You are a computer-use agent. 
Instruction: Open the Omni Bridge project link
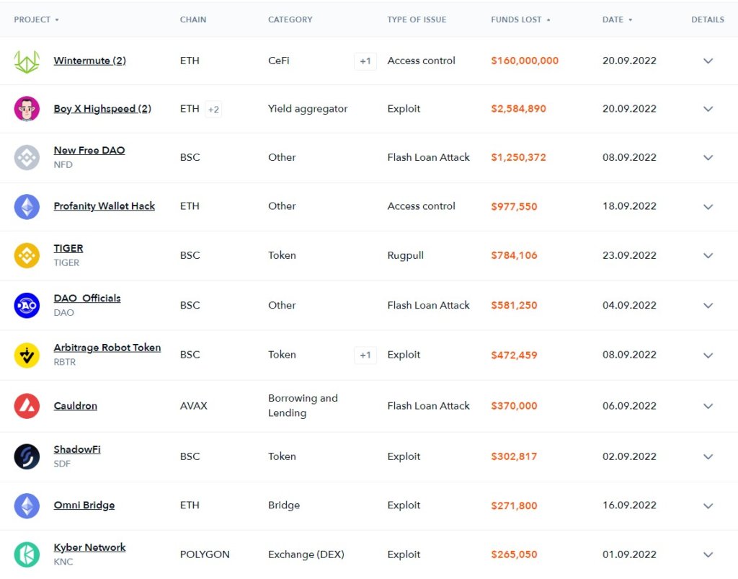(x=84, y=505)
